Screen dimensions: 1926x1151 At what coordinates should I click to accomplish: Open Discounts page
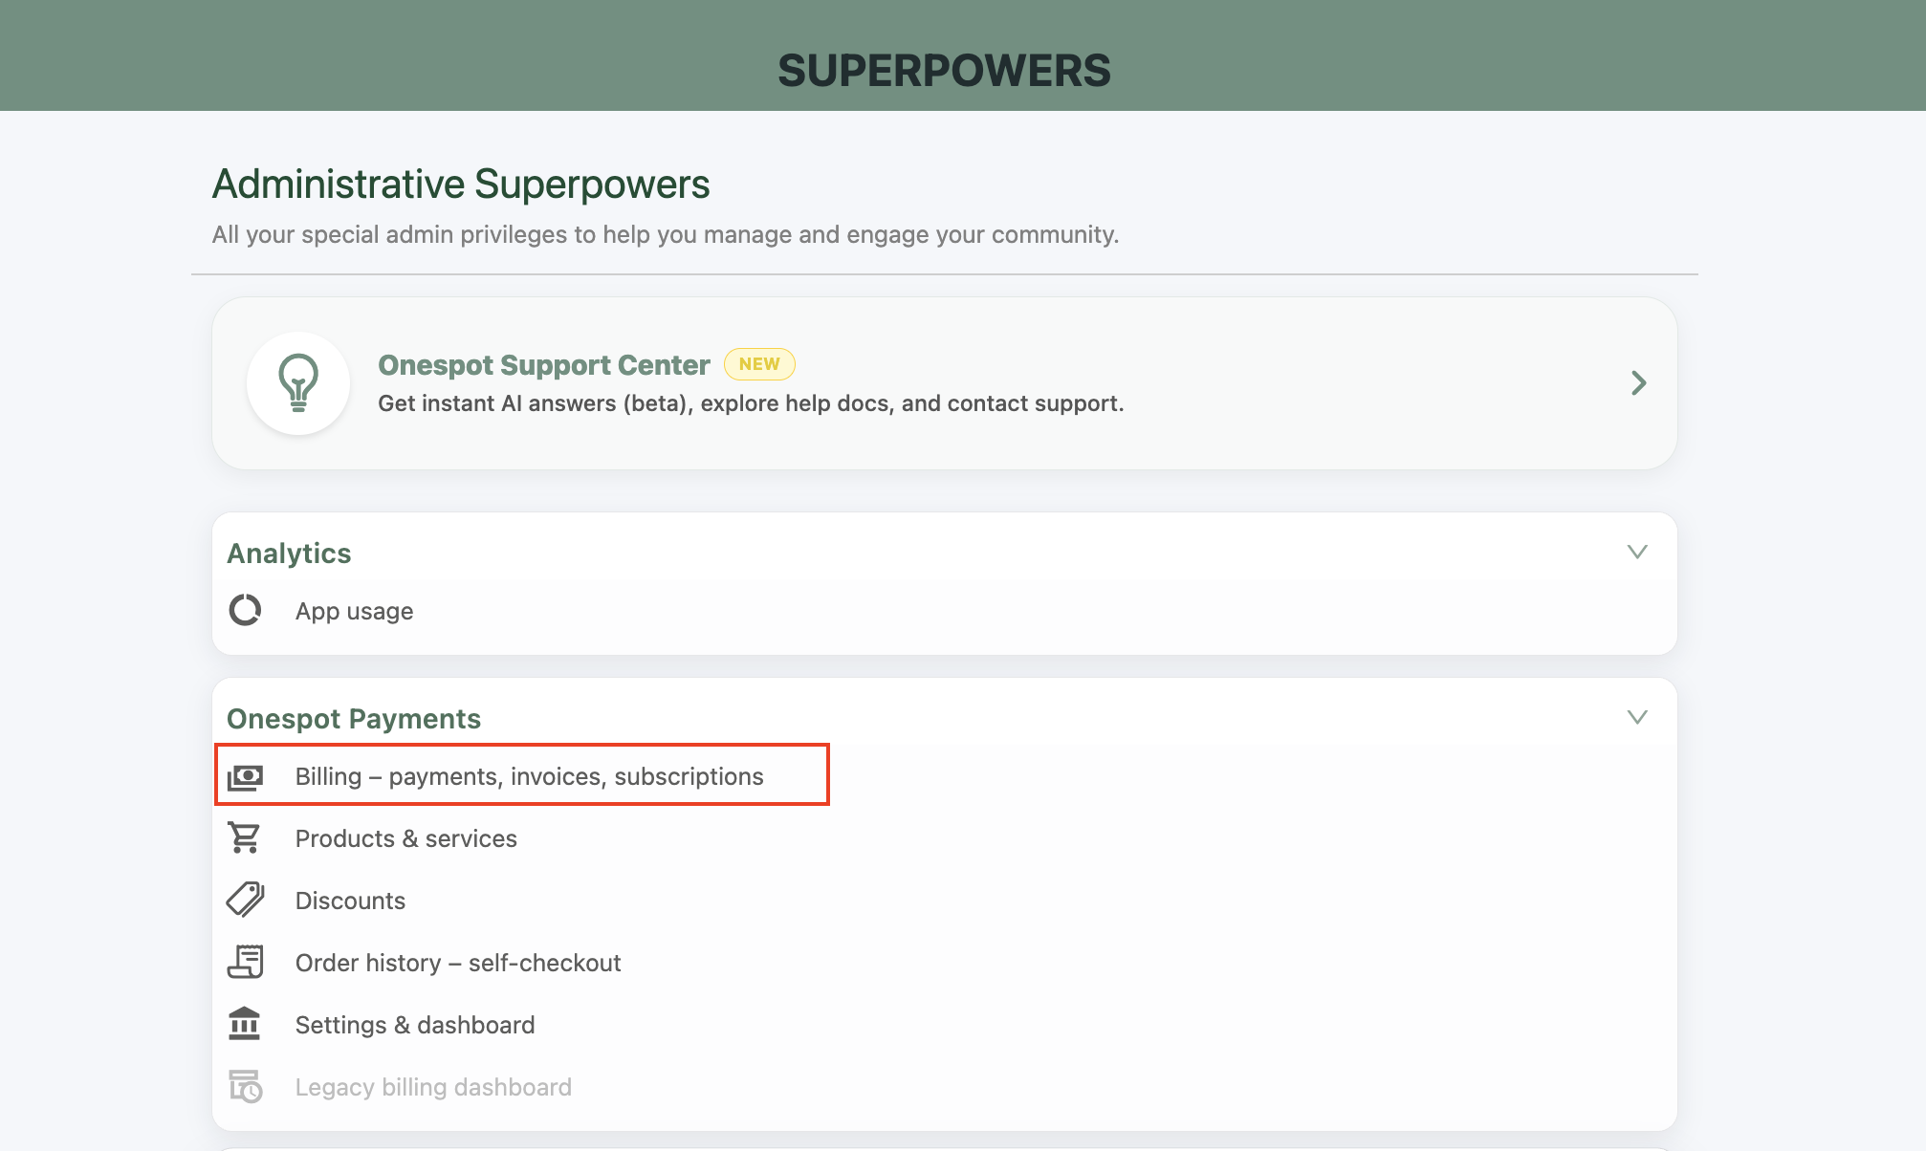coord(350,901)
